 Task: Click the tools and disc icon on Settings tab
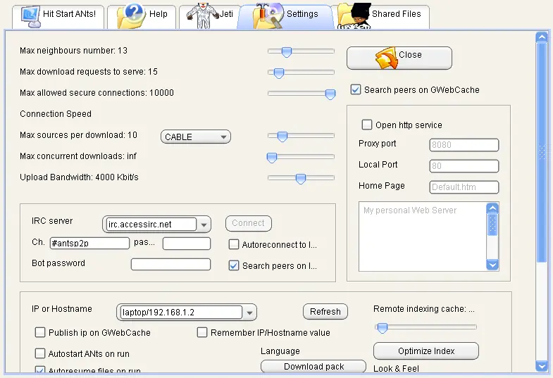coord(268,16)
